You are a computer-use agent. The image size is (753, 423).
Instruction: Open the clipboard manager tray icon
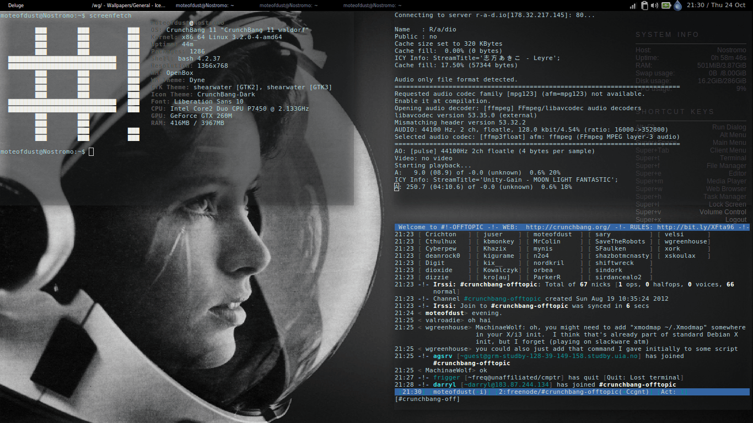coord(644,6)
